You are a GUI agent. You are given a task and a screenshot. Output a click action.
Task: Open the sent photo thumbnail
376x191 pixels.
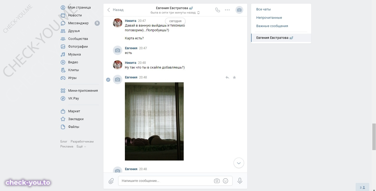click(154, 121)
